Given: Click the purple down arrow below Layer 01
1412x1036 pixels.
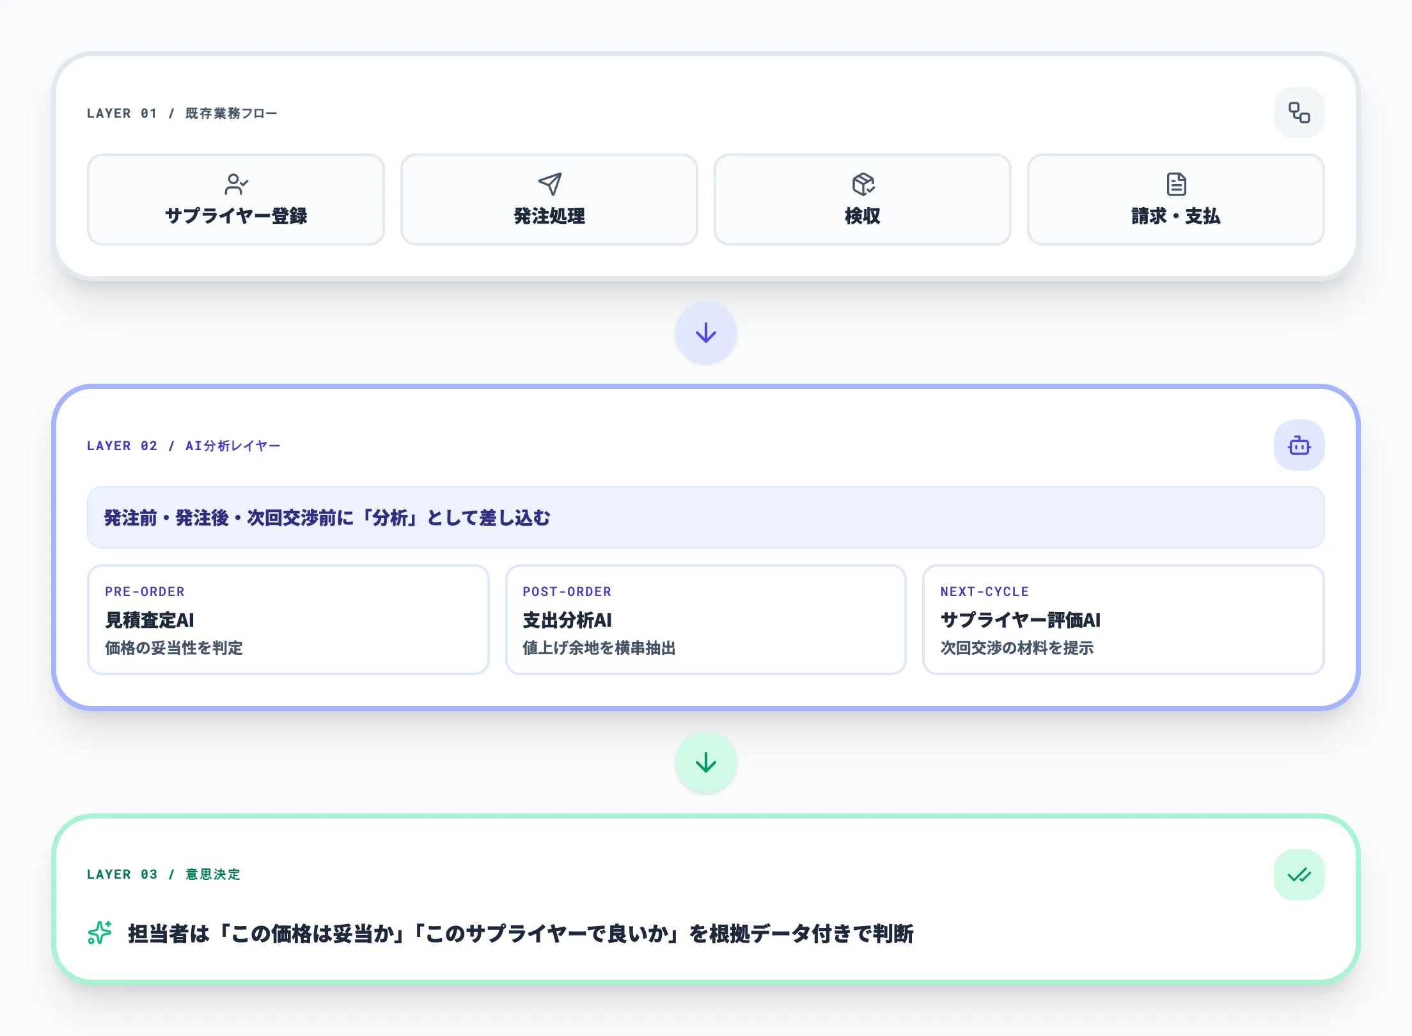Looking at the screenshot, I should pos(705,333).
